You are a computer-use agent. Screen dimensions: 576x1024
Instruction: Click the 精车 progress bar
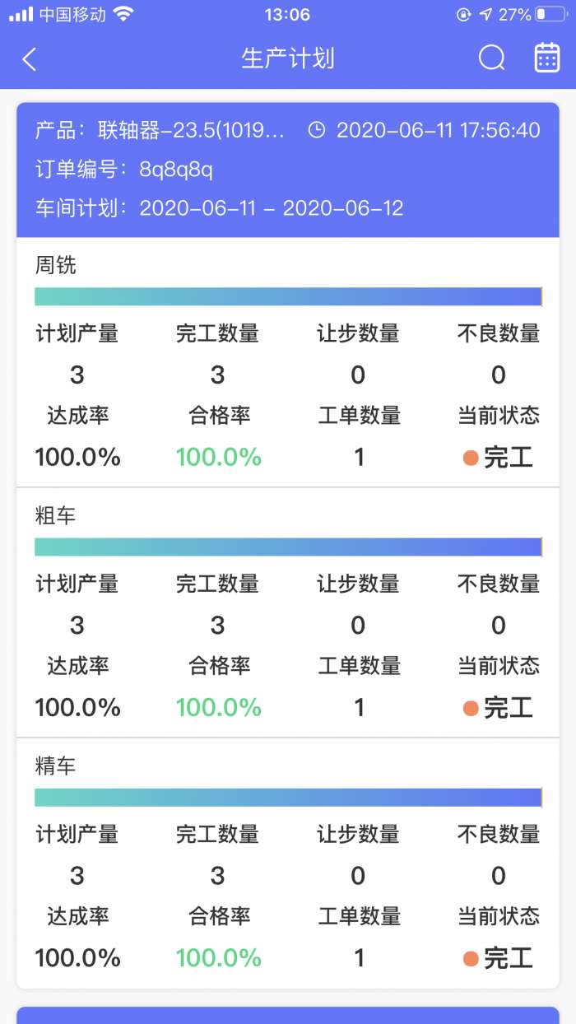click(288, 798)
